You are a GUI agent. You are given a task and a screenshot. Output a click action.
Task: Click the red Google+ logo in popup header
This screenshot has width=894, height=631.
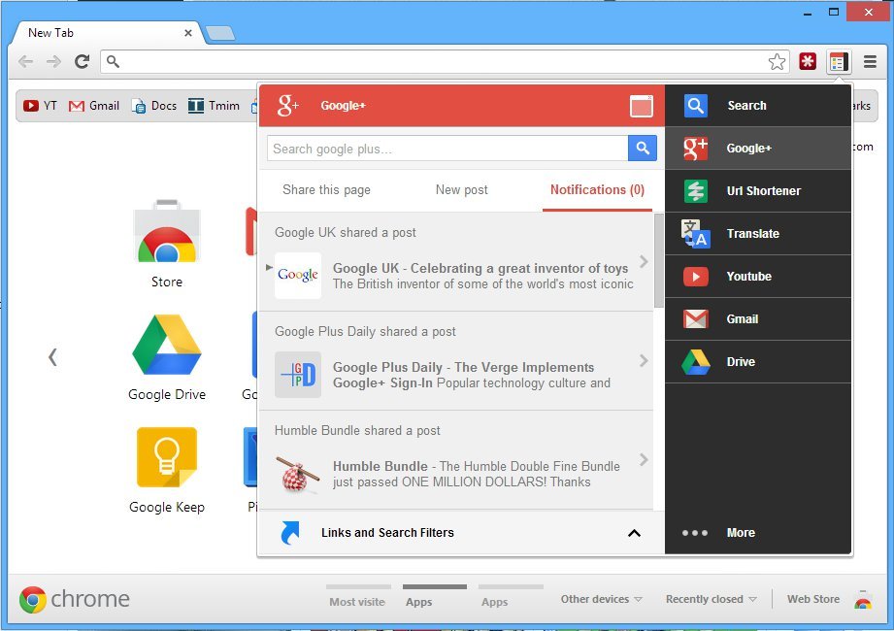(287, 106)
